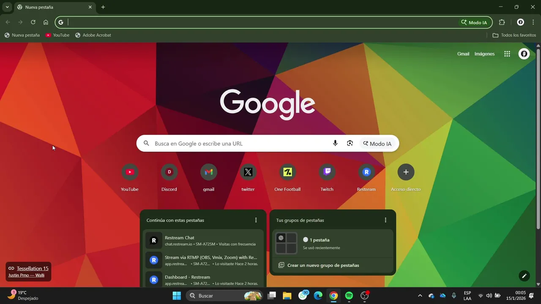The height and width of the screenshot is (304, 541).
Task: Click Modo IA in the search box
Action: point(377,144)
